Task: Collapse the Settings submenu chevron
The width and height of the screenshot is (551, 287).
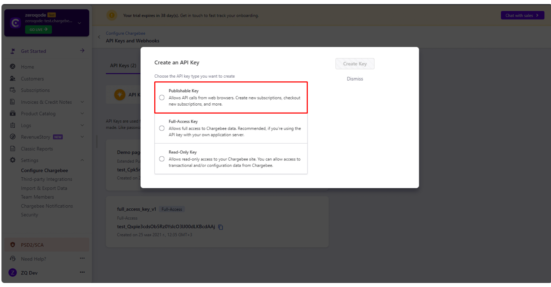Action: [x=82, y=160]
